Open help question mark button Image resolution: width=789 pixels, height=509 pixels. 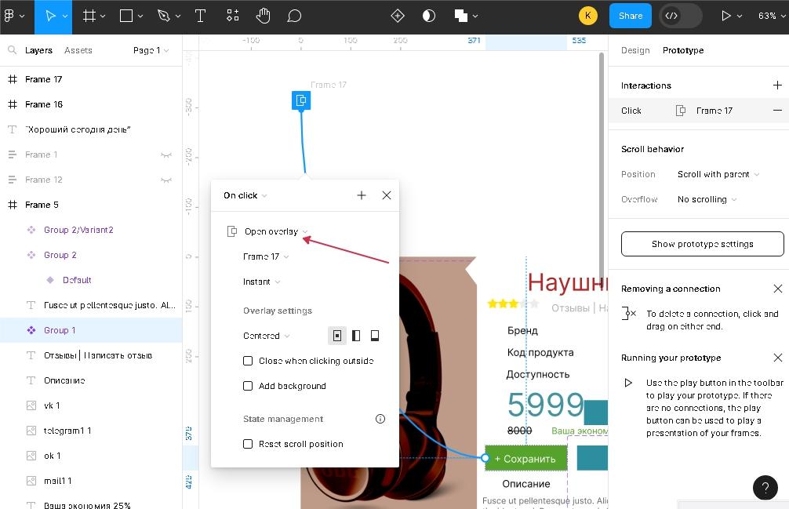(x=765, y=488)
